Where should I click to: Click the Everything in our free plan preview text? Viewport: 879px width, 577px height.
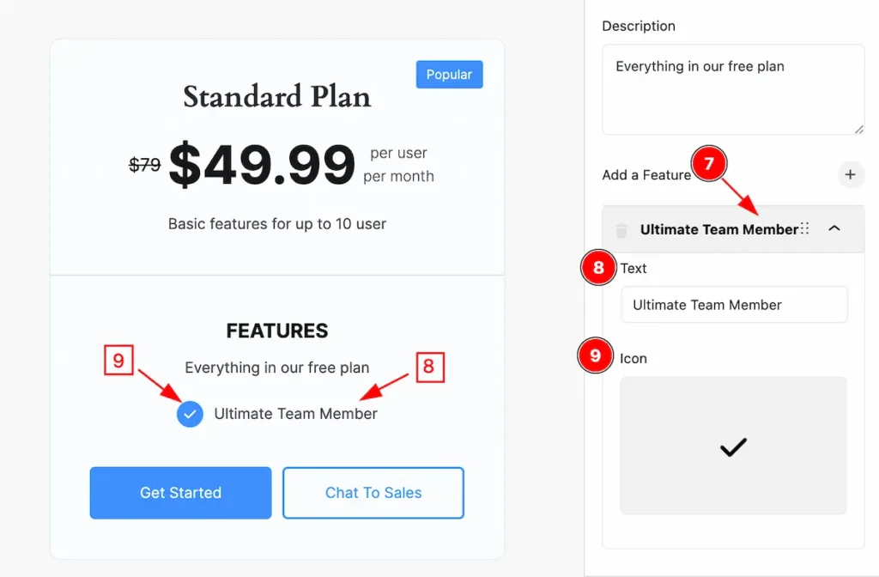(277, 367)
